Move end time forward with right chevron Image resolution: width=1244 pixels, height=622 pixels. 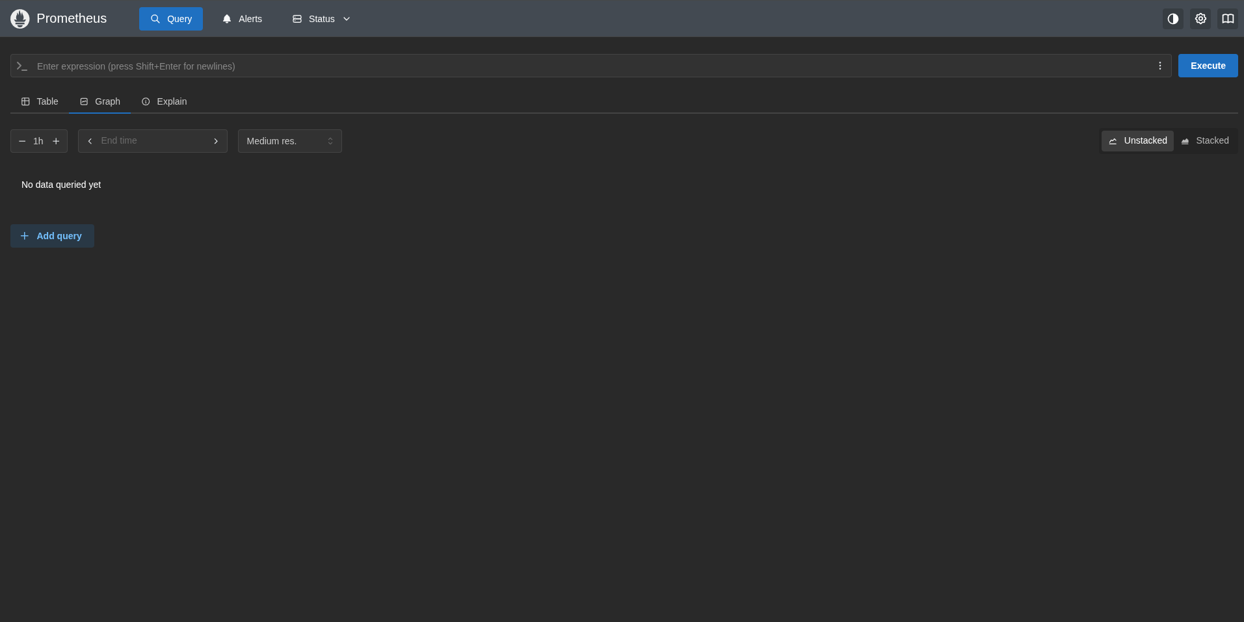[216, 141]
